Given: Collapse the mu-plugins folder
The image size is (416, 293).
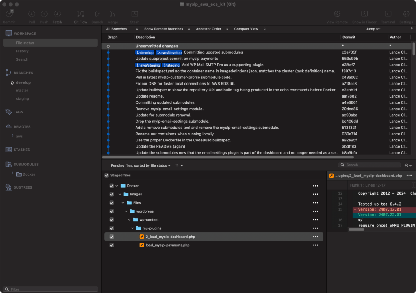Looking at the screenshot, I should (x=132, y=228).
